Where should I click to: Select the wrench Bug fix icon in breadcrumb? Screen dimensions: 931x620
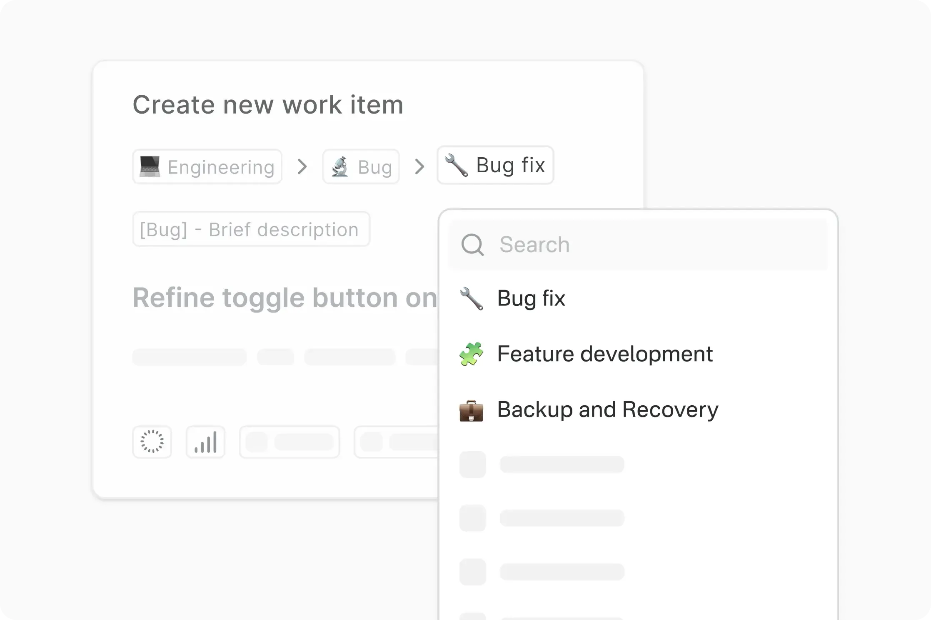(457, 165)
